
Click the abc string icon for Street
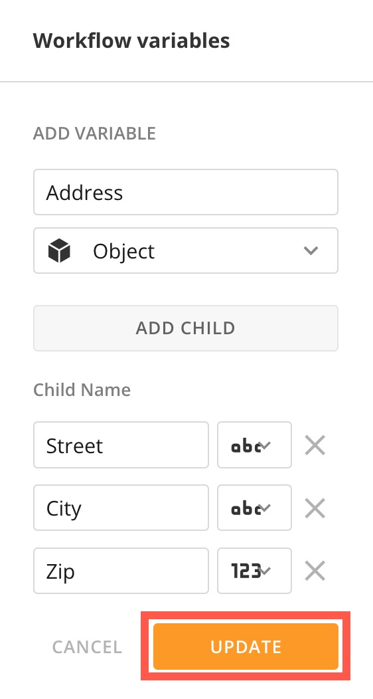(246, 446)
